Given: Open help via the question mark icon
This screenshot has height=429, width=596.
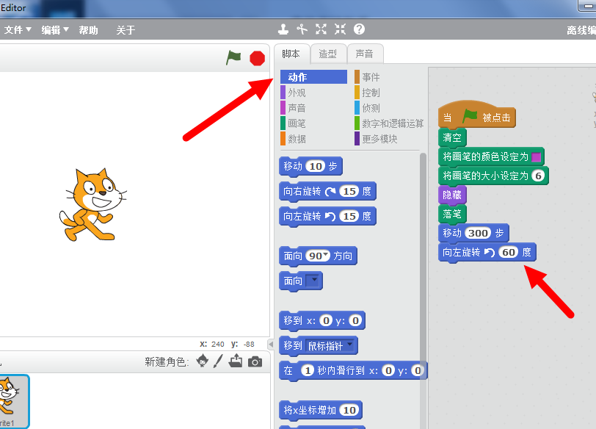Looking at the screenshot, I should click(358, 29).
